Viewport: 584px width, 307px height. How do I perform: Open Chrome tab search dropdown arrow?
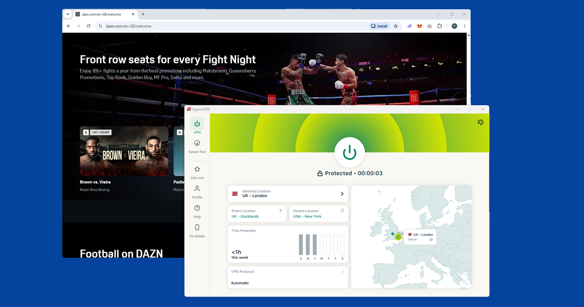(68, 14)
